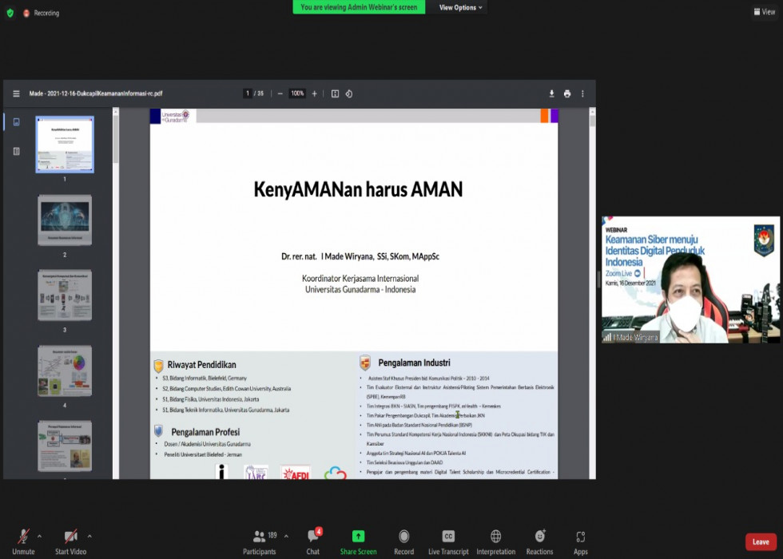The width and height of the screenshot is (783, 559).
Task: Click the Share Screen icon
Action: [358, 537]
